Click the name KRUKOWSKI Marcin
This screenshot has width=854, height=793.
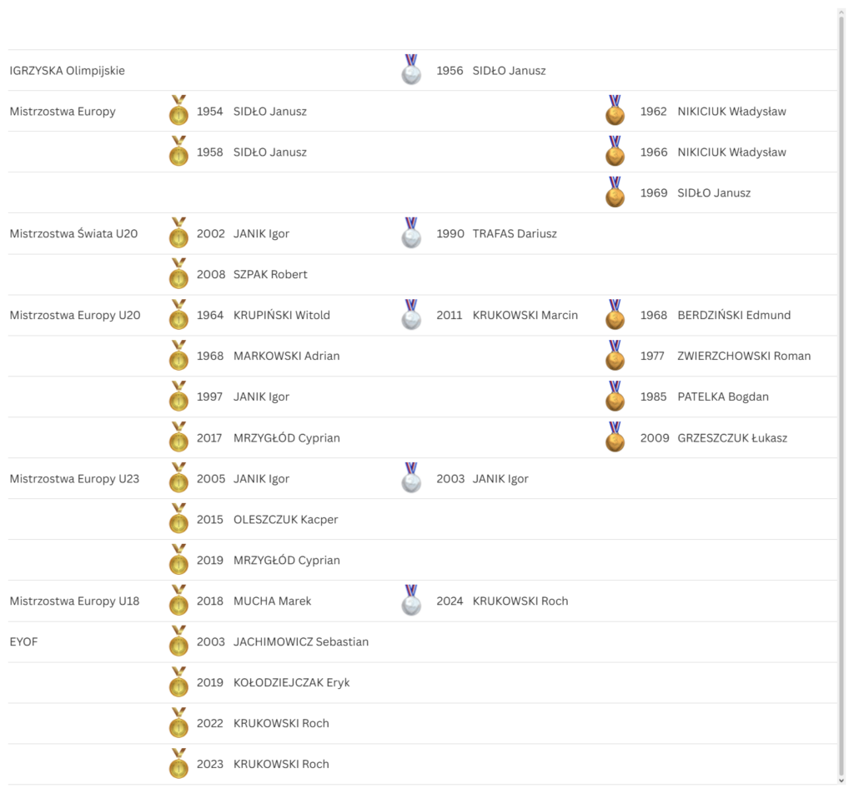(x=525, y=315)
